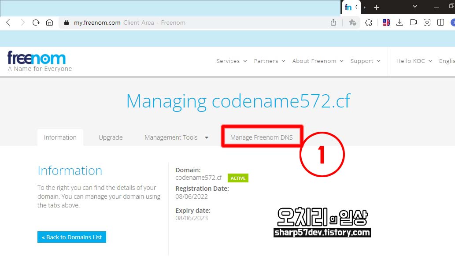Reload the page with the refresh icon
This screenshot has height=263, width=455.
tap(36, 22)
